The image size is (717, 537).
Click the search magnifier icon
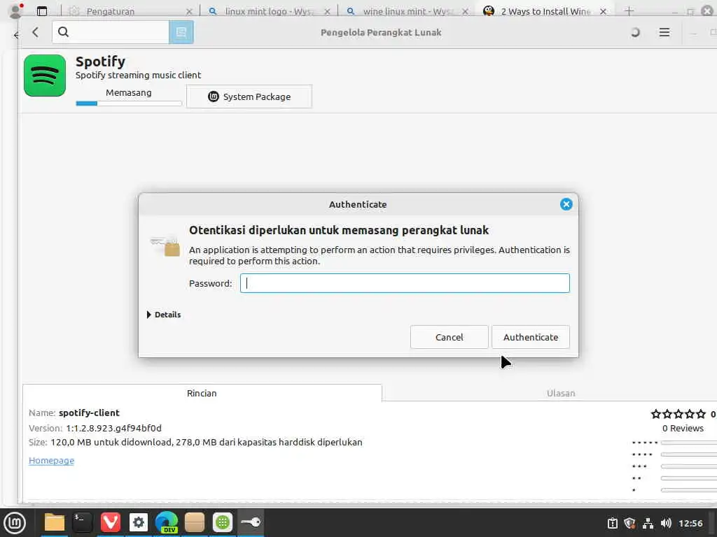coord(64,32)
